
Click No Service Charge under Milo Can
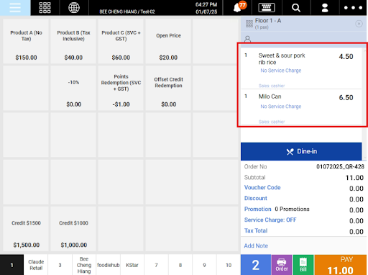[281, 107]
